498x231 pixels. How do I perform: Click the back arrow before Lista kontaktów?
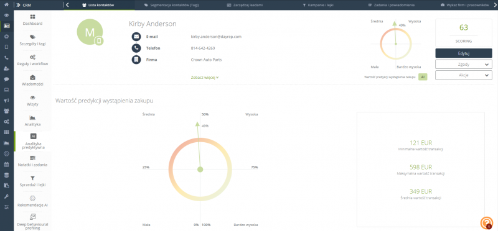click(x=67, y=5)
